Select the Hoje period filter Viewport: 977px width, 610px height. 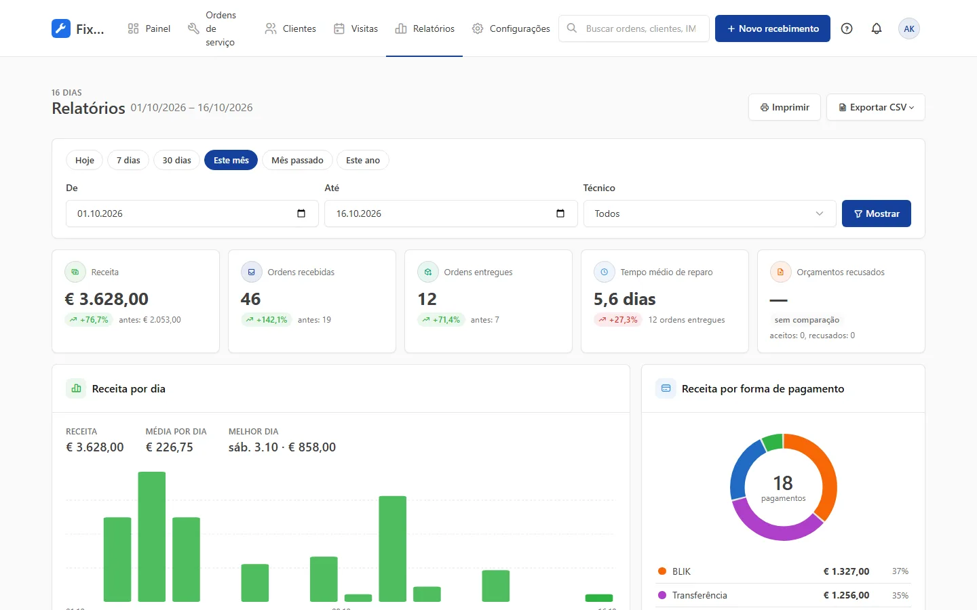click(85, 160)
